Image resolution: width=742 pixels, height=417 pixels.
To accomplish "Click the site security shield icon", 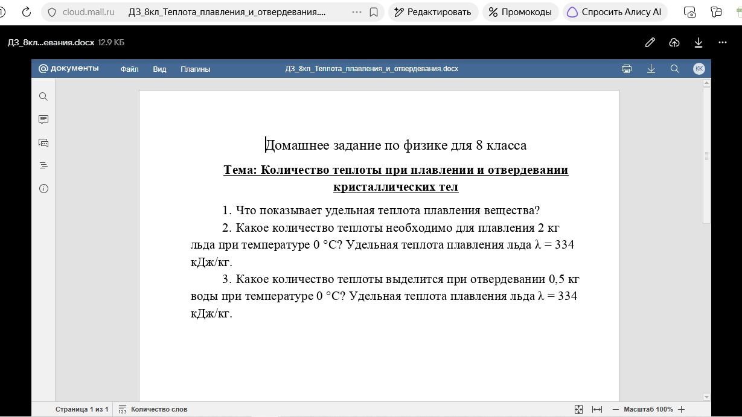I will point(52,12).
